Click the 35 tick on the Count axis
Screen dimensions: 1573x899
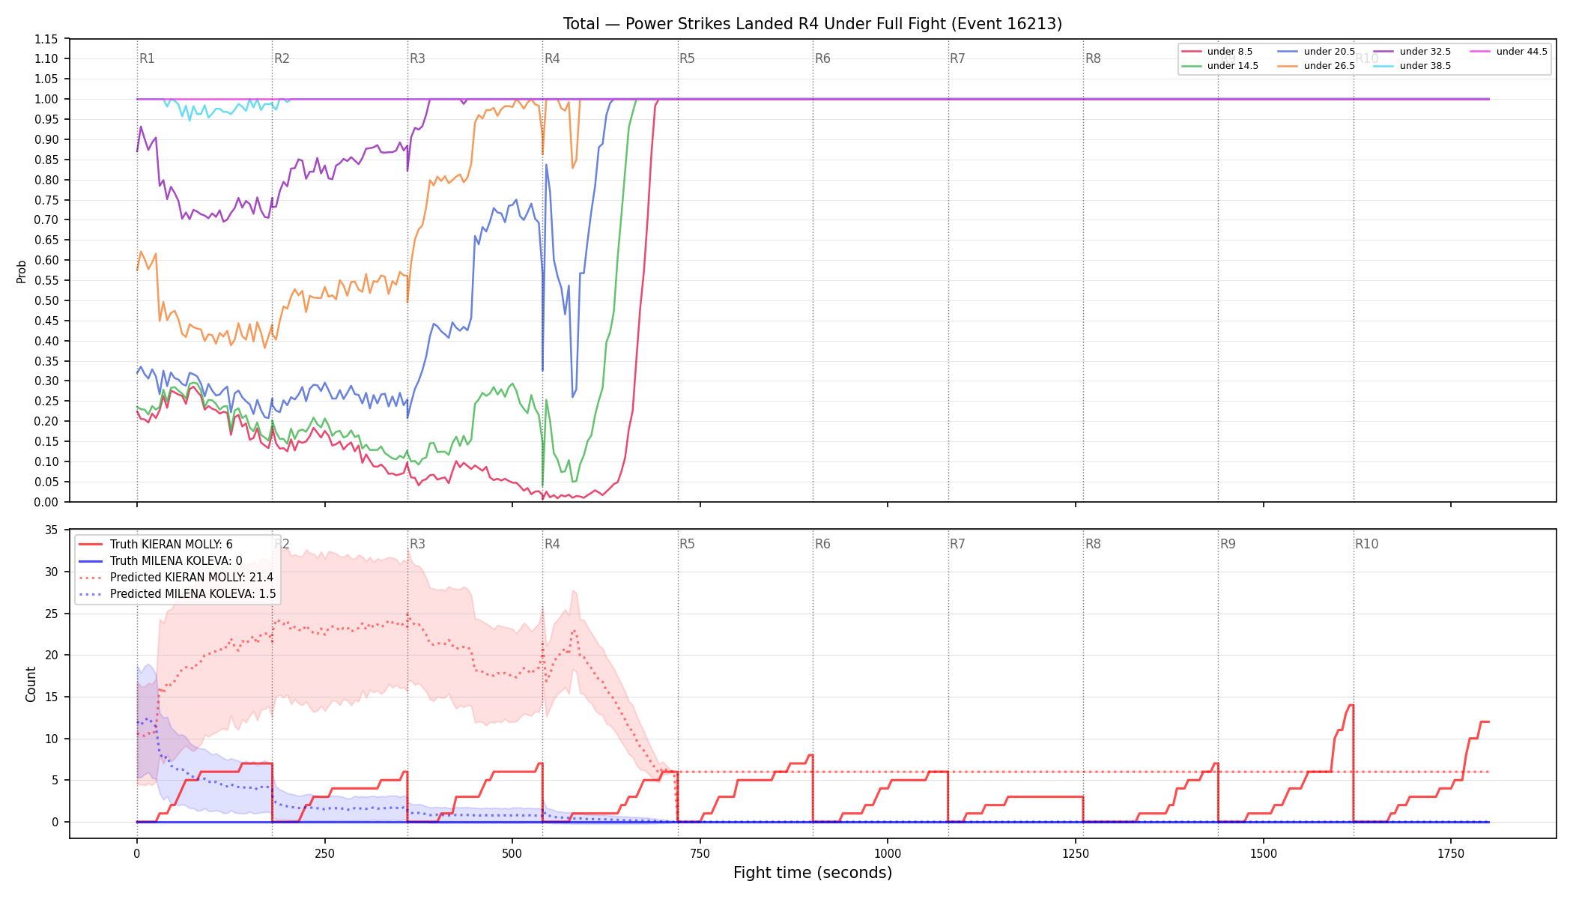pos(52,530)
